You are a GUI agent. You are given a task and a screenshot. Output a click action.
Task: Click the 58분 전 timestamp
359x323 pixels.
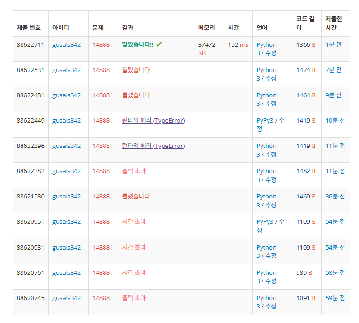335,272
